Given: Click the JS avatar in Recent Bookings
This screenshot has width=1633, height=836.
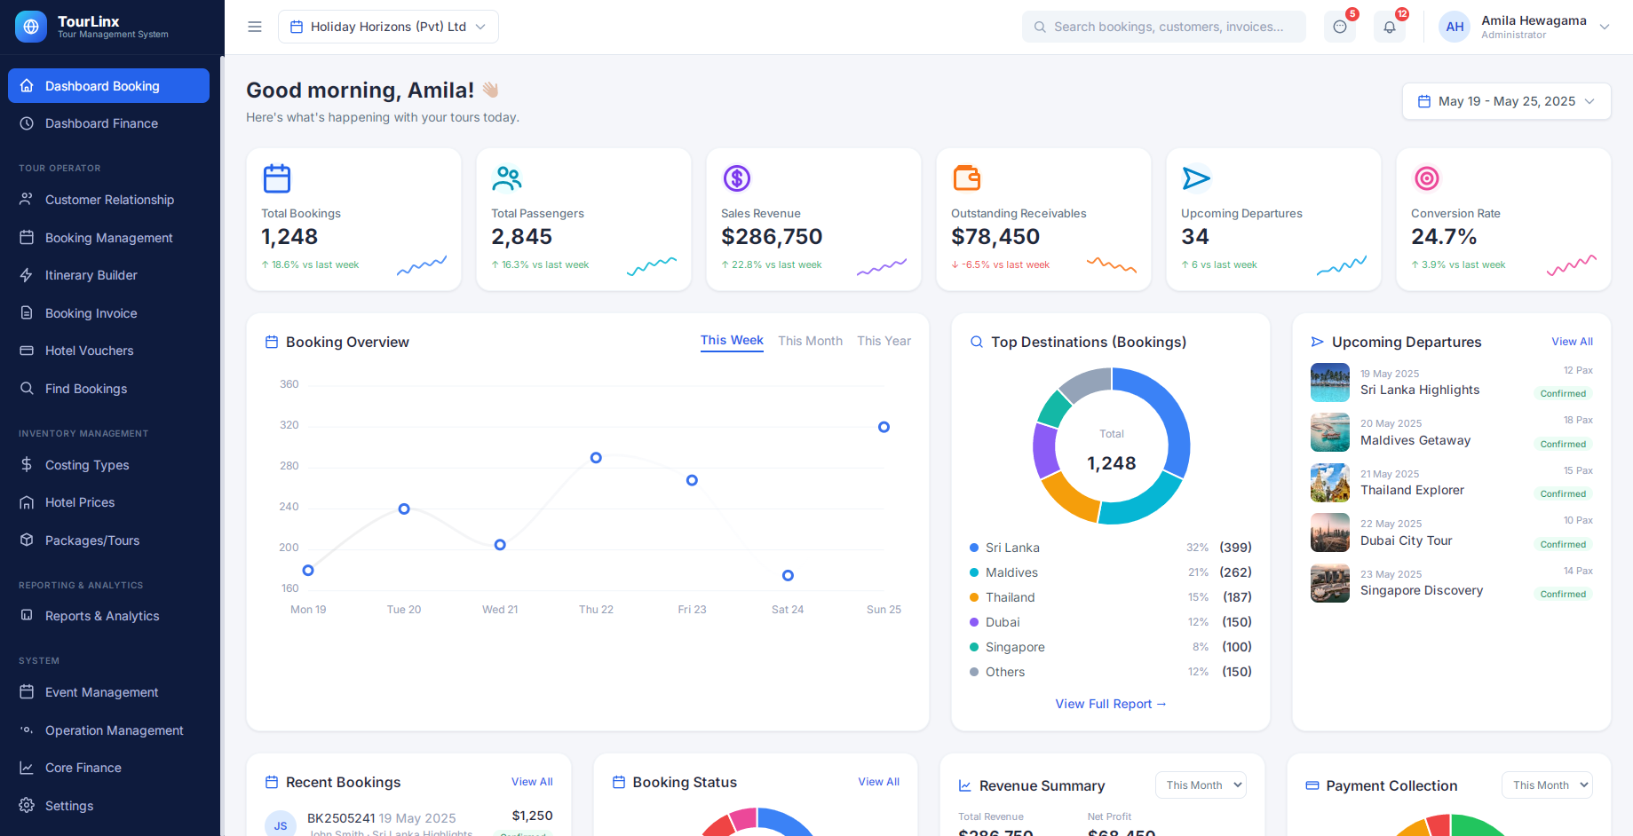Looking at the screenshot, I should tap(281, 825).
